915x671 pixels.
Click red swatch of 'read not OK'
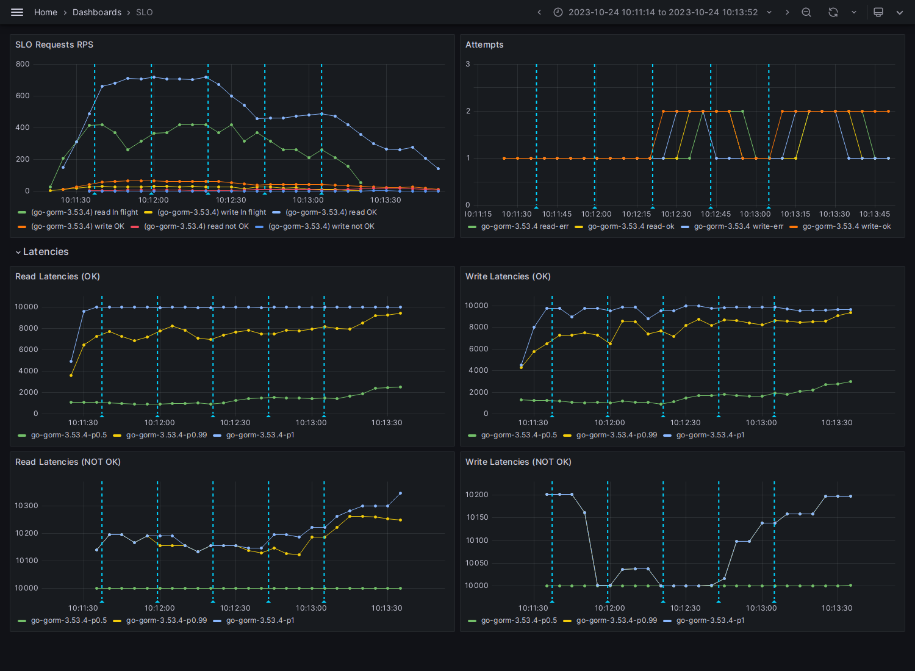tap(135, 227)
